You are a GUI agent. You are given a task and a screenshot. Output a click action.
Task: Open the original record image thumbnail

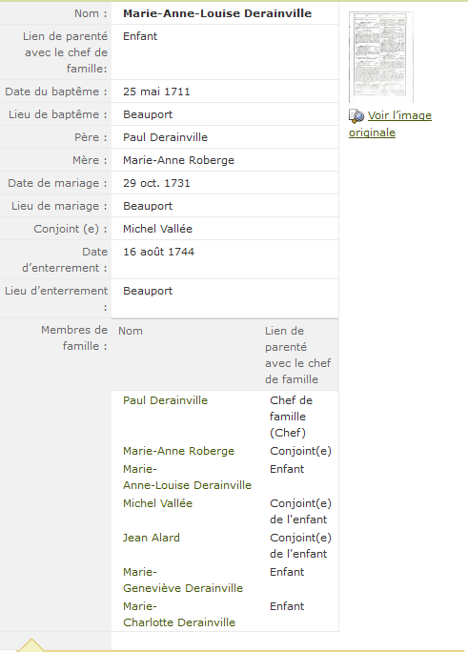click(x=381, y=57)
